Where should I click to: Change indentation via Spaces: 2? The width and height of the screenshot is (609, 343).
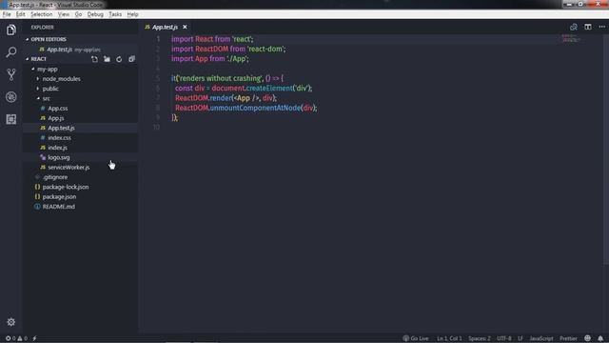pyautogui.click(x=480, y=338)
